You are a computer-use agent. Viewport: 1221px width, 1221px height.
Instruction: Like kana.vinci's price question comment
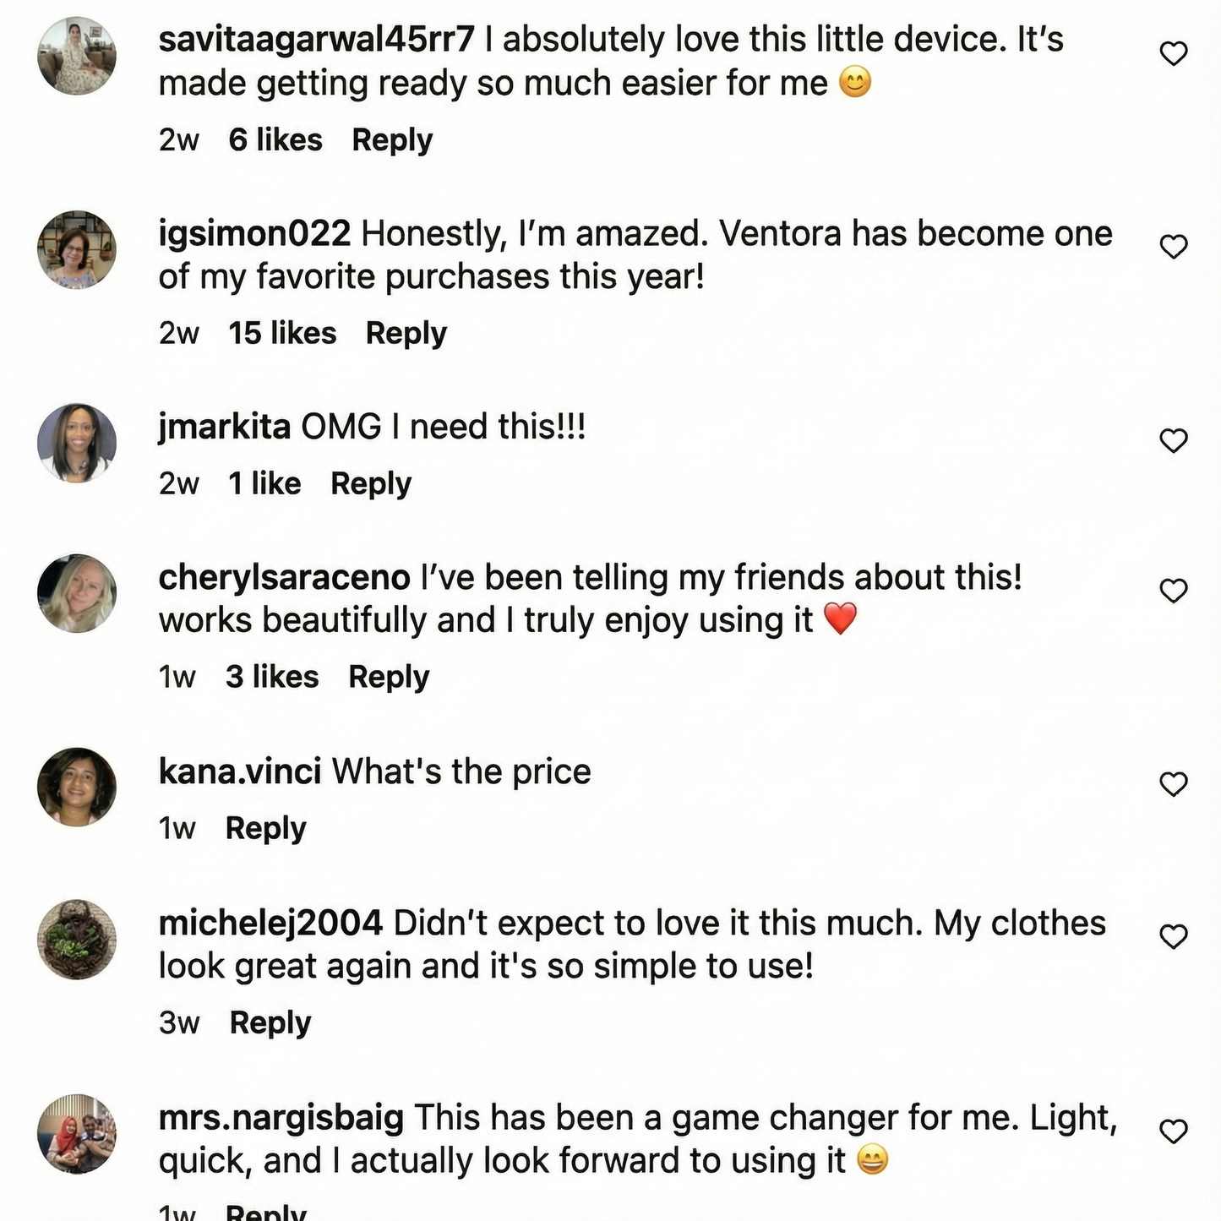[x=1174, y=784]
